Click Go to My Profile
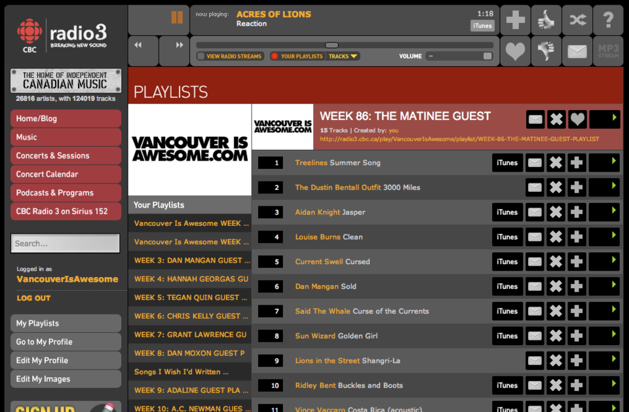629x412 pixels. 66,342
